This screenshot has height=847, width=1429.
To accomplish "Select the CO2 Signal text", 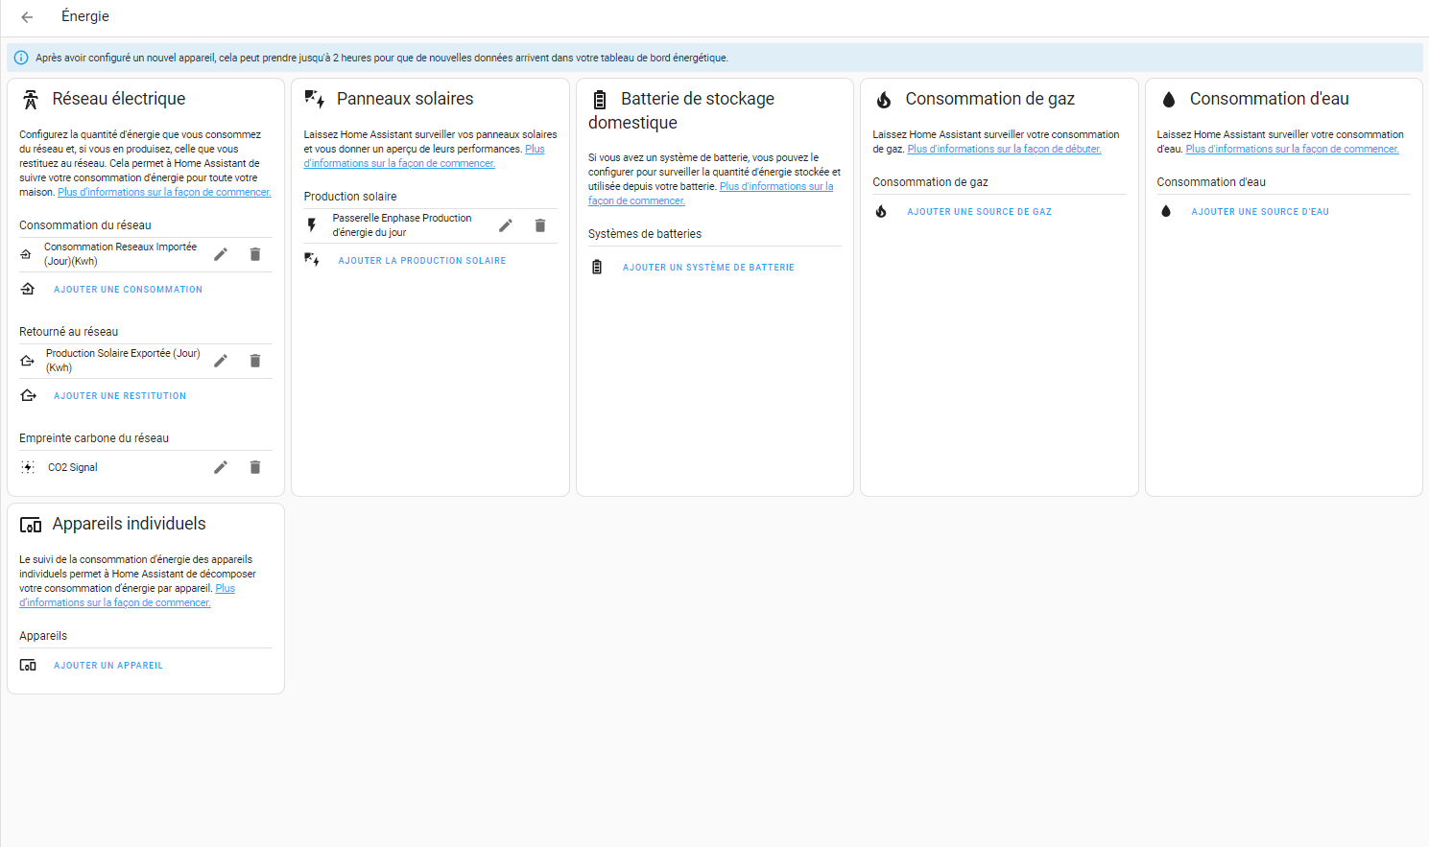I will tap(73, 467).
